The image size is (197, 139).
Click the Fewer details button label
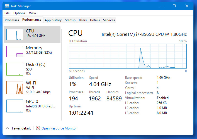21,128
